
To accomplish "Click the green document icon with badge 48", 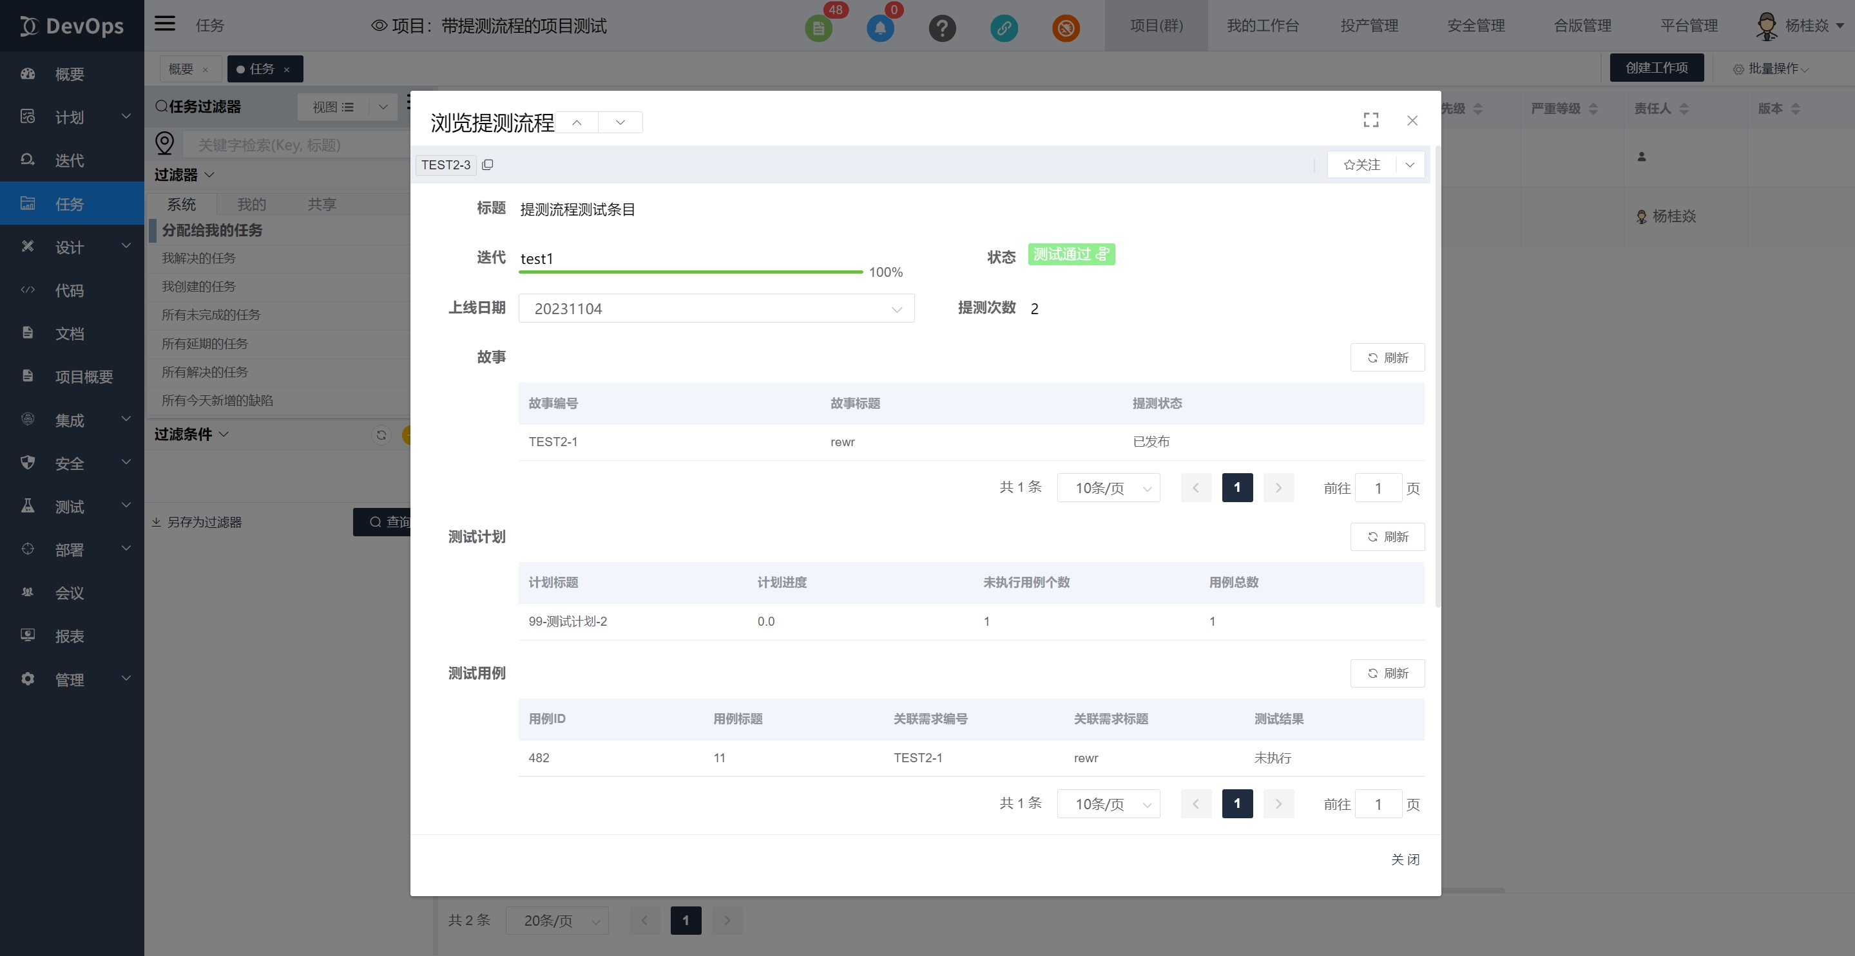I will coord(818,28).
